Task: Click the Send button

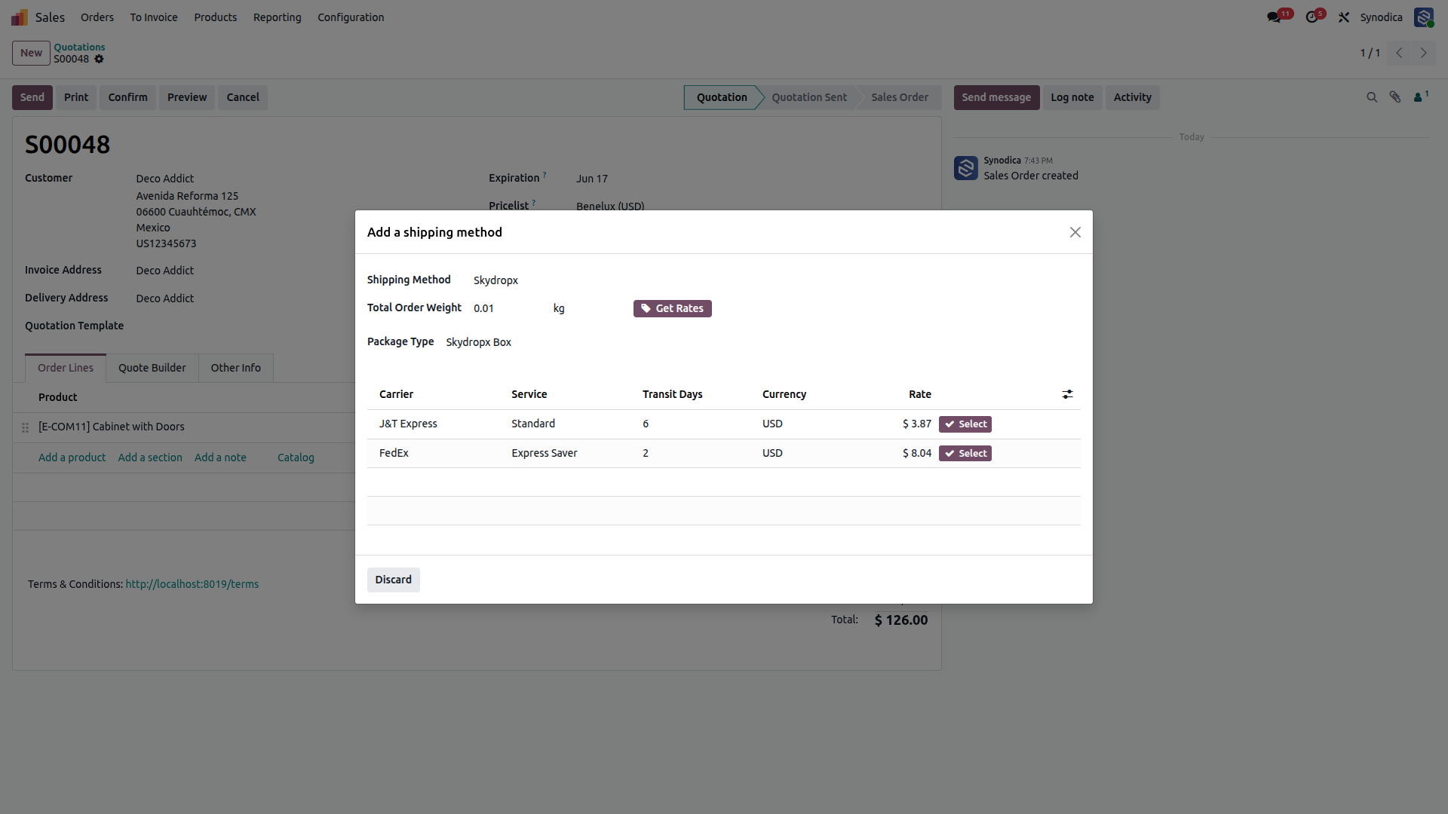Action: tap(32, 97)
